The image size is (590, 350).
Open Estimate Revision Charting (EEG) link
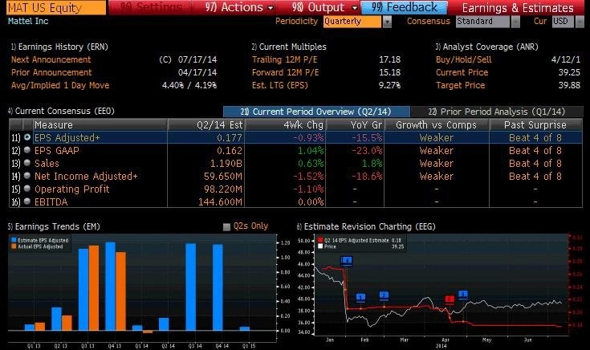click(x=366, y=226)
